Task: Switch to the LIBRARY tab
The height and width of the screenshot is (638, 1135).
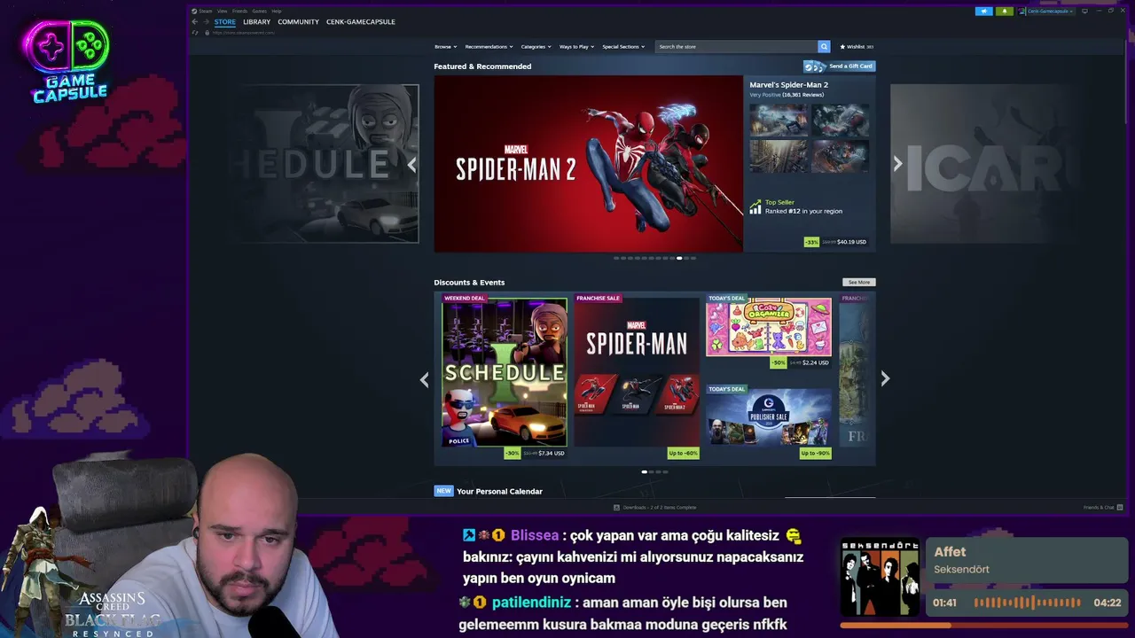Action: point(256,21)
